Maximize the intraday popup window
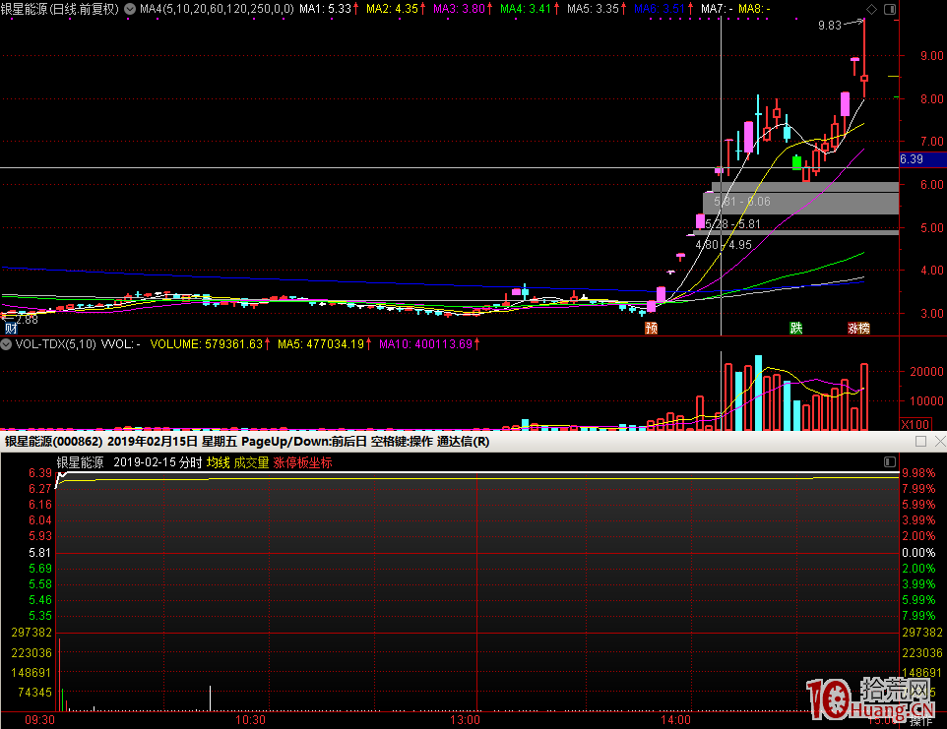Image resolution: width=947 pixels, height=729 pixels. [920, 442]
